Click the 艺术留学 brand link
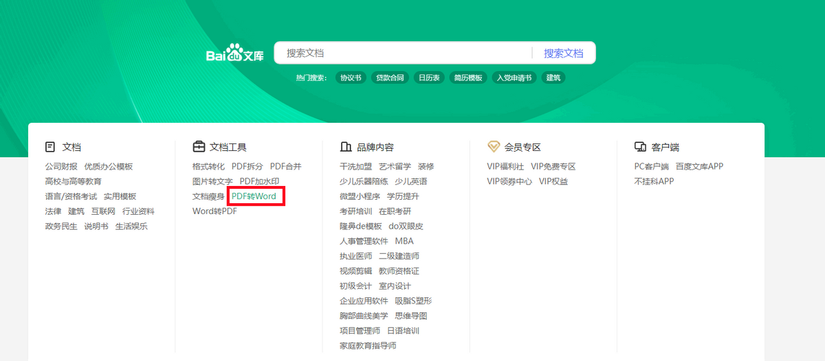The width and height of the screenshot is (825, 361). click(x=395, y=166)
